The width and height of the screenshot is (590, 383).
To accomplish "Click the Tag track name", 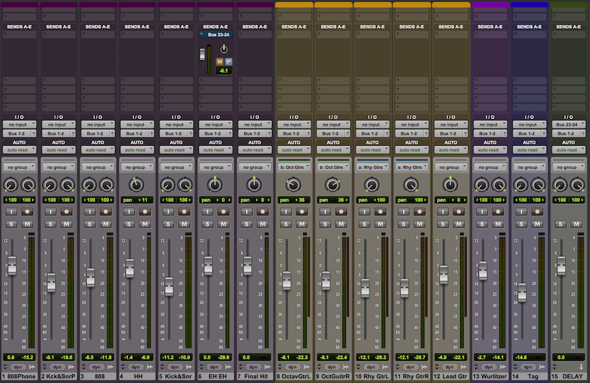I will pyautogui.click(x=529, y=376).
